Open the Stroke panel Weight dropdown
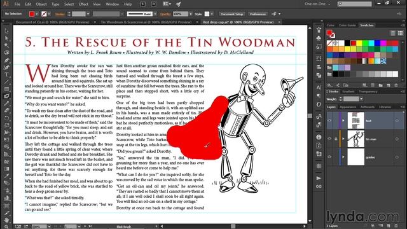407x229 pixels. tap(361, 99)
